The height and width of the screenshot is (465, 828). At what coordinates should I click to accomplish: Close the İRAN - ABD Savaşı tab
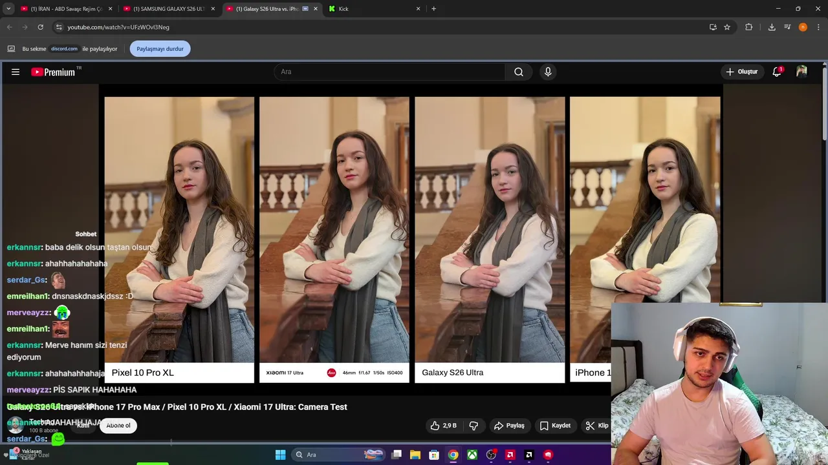[x=110, y=9]
